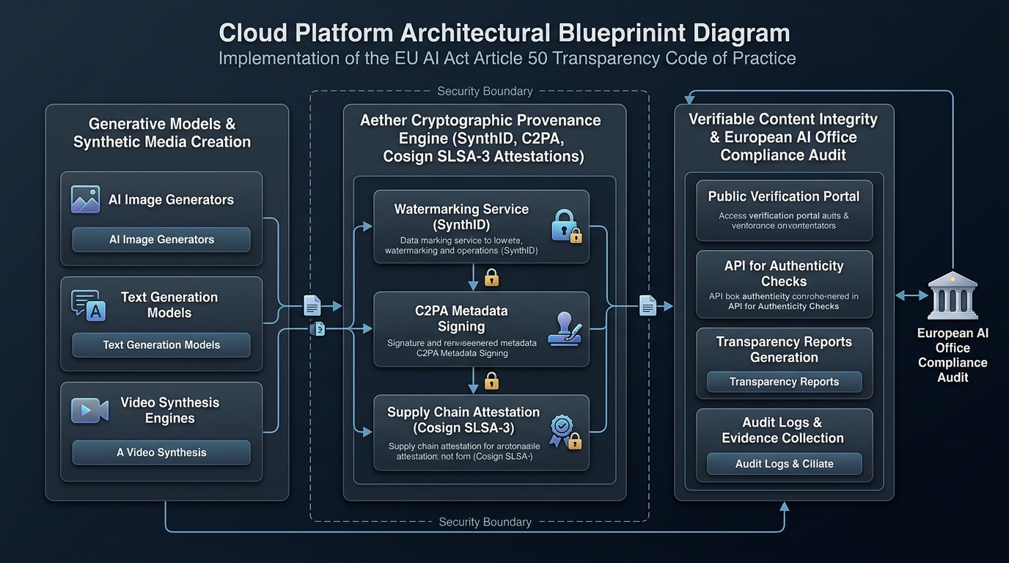1009x563 pixels.
Task: Click the Supply Chain Attestation badge icon
Action: [565, 432]
